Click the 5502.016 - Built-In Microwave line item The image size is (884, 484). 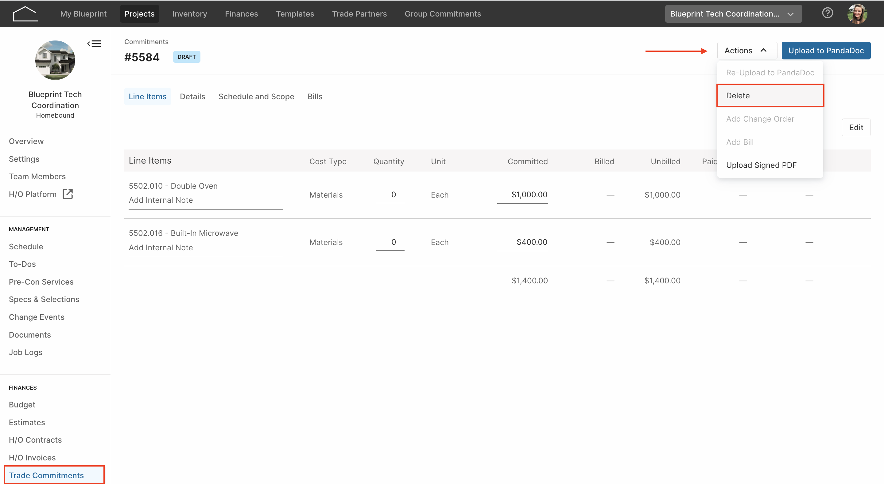[183, 233]
